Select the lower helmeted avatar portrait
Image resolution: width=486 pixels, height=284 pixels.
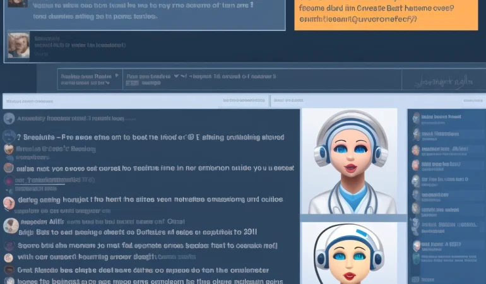pyautogui.click(x=349, y=252)
